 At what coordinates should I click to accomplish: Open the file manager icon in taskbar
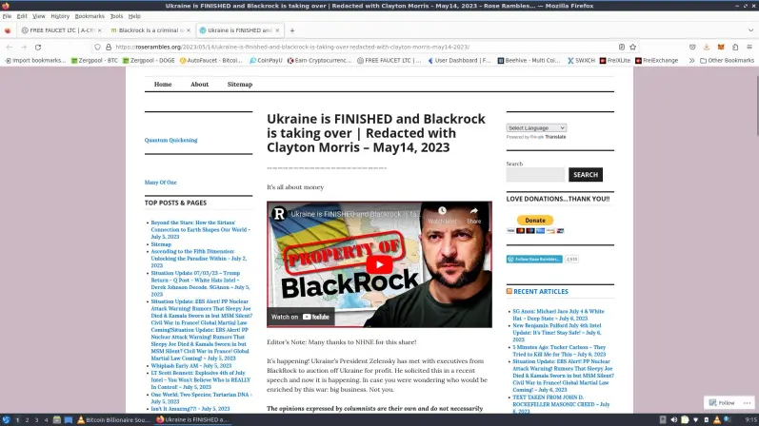tap(56, 419)
